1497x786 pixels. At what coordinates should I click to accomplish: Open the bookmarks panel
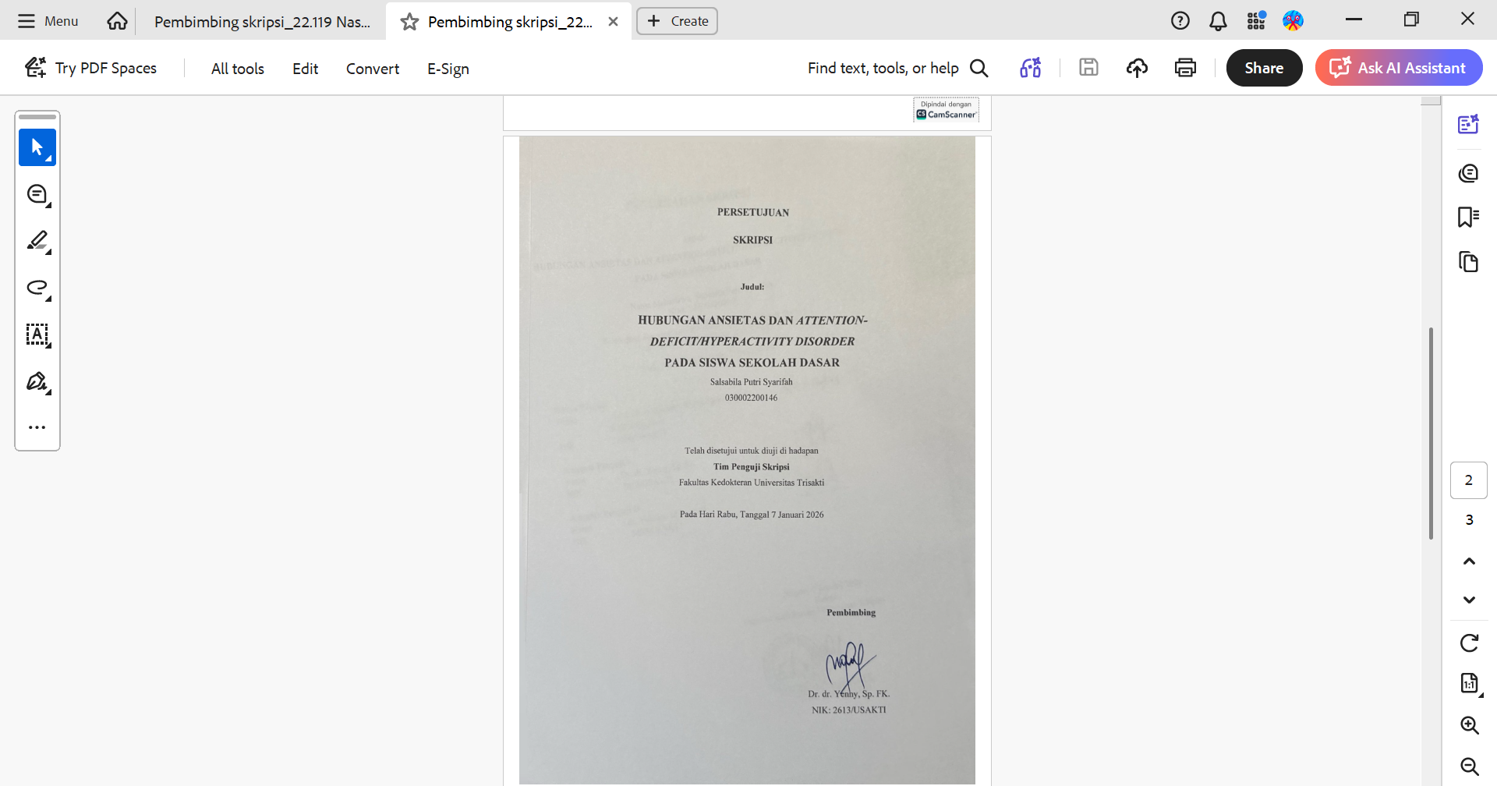tap(1469, 217)
